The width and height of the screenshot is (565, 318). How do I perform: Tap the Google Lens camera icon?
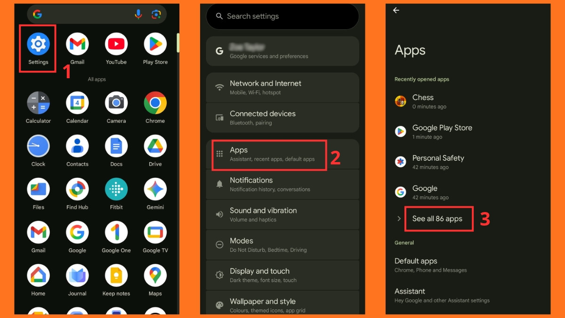156,15
